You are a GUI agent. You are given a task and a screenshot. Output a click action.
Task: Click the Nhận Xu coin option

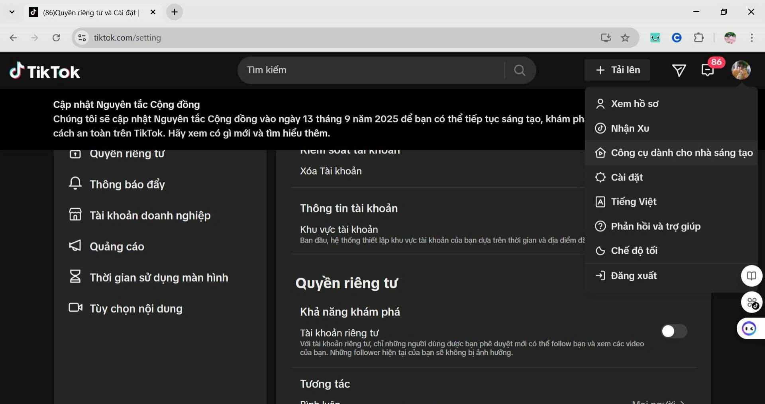pos(630,128)
